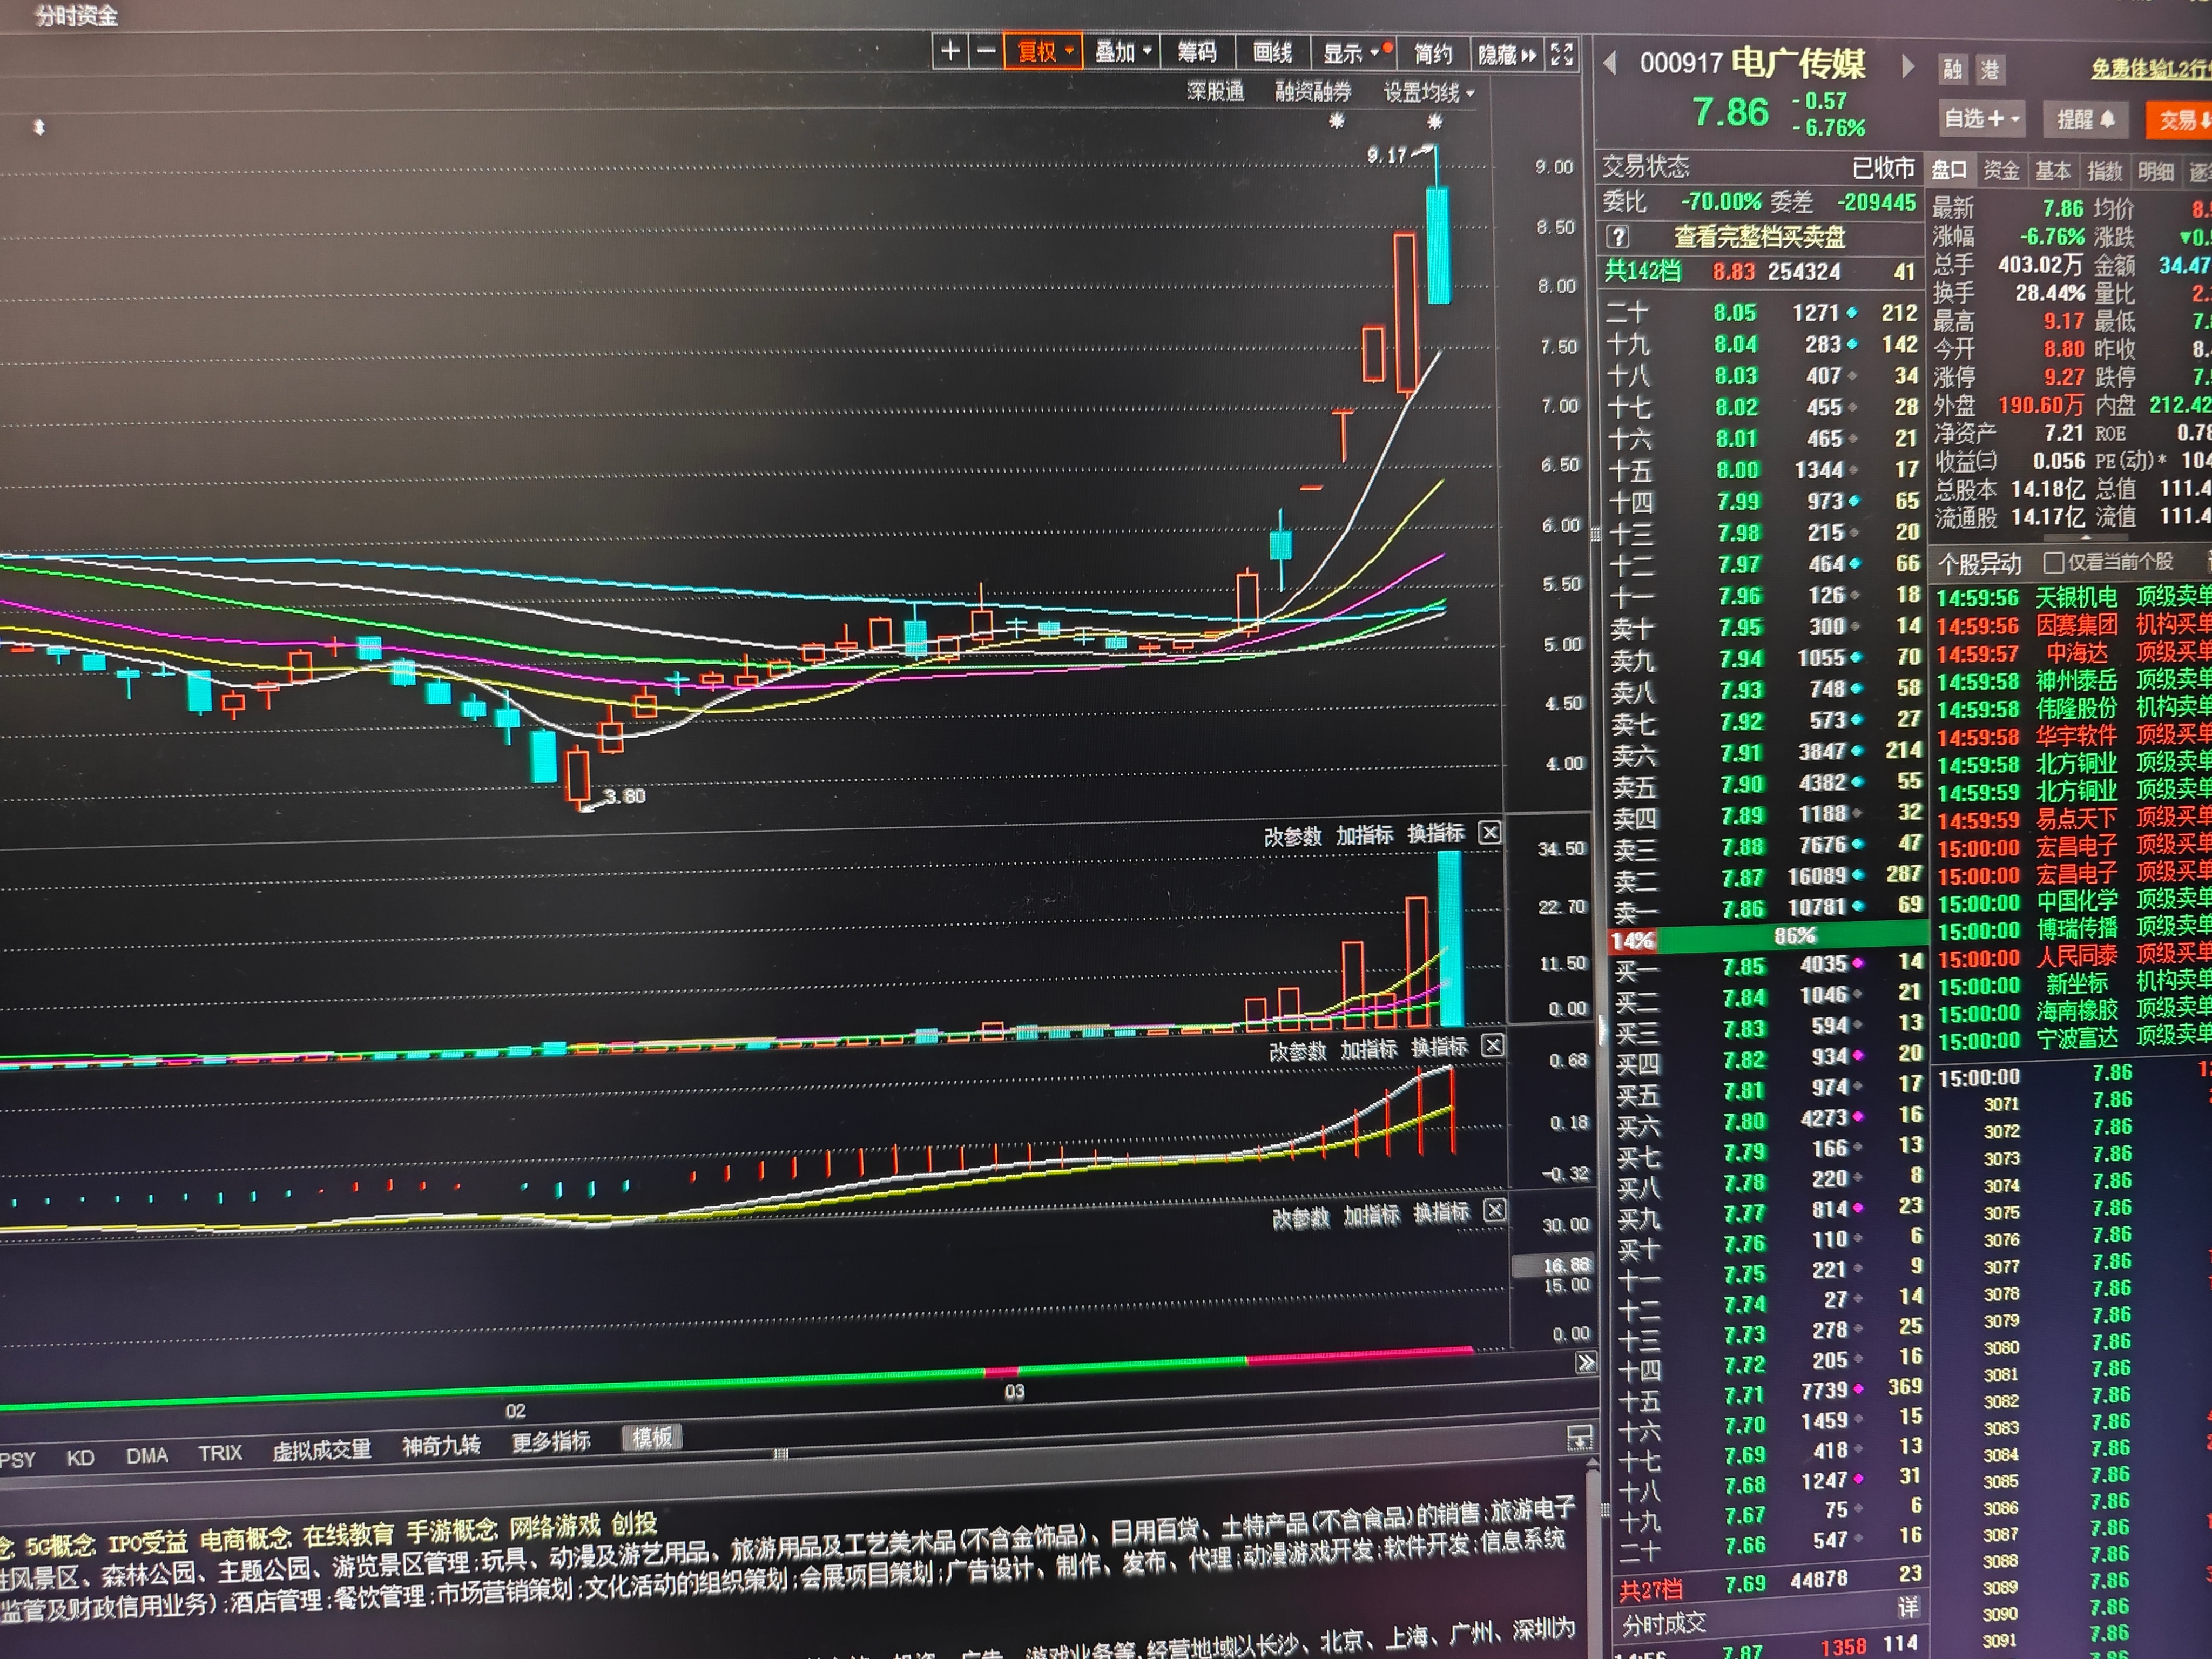Image resolution: width=2212 pixels, height=1659 pixels.
Task: Select the KD indicator tab
Action: coord(80,1458)
